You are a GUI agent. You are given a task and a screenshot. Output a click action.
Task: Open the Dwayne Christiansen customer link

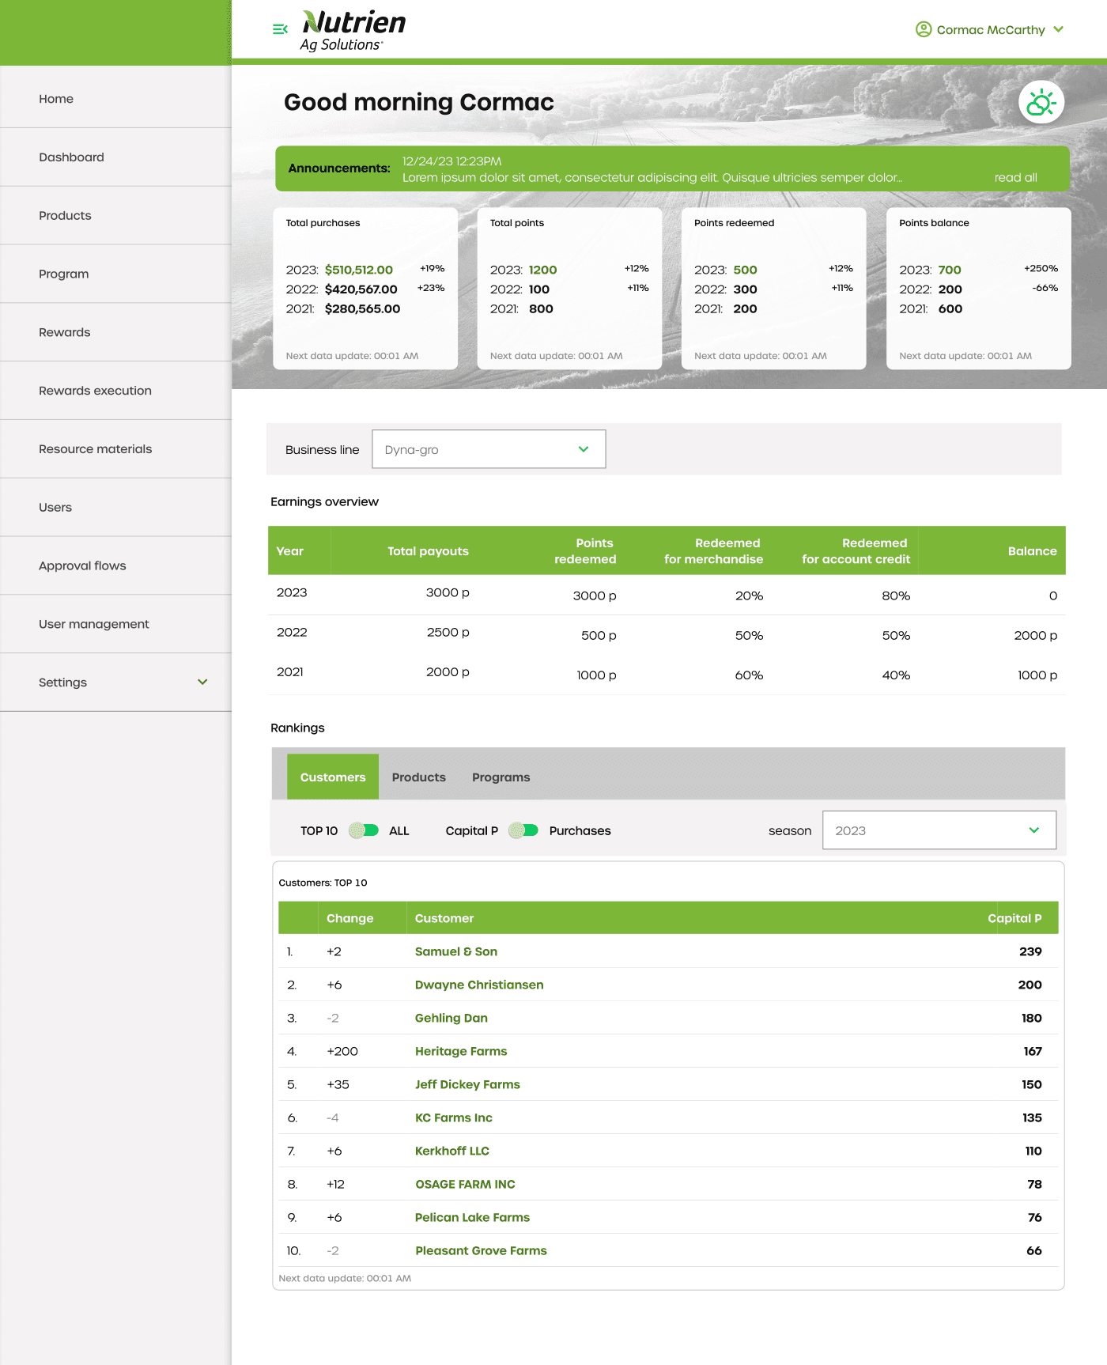[479, 985]
